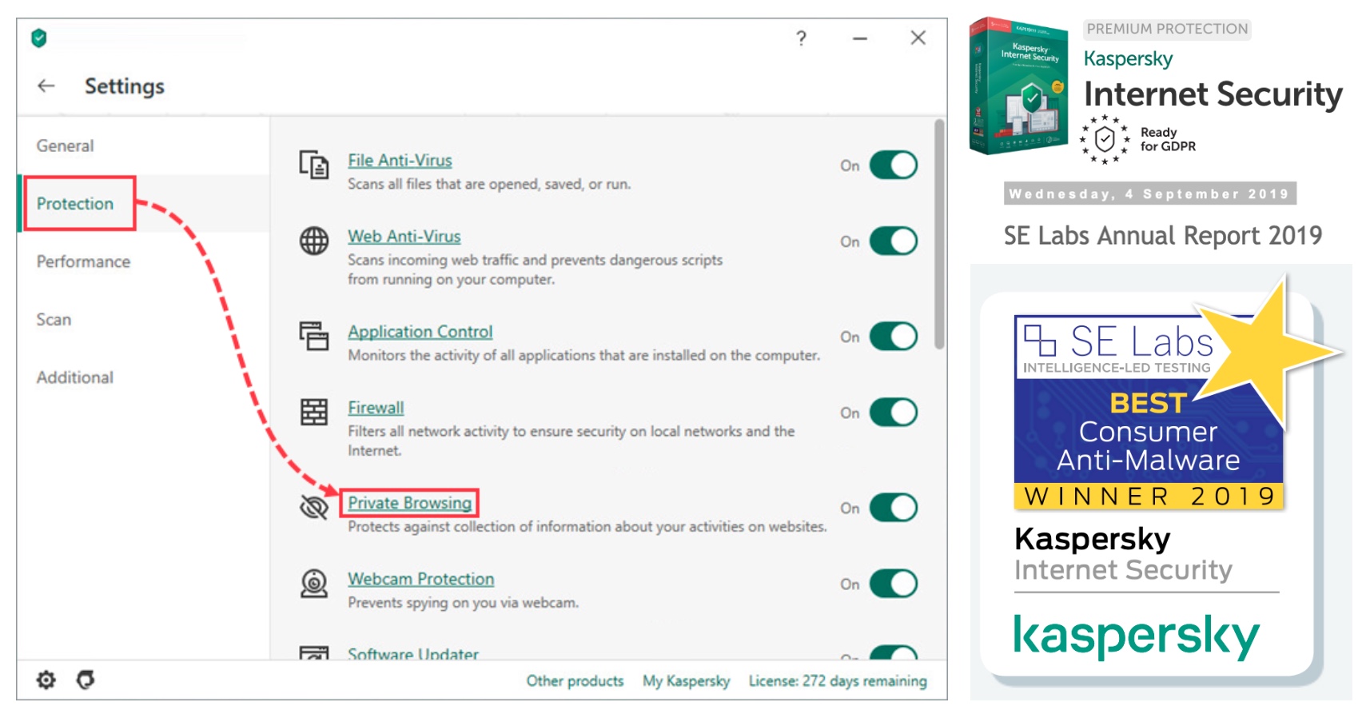Open settings via the bottom gear icon
Screen dimensions: 1370x718
(x=46, y=680)
